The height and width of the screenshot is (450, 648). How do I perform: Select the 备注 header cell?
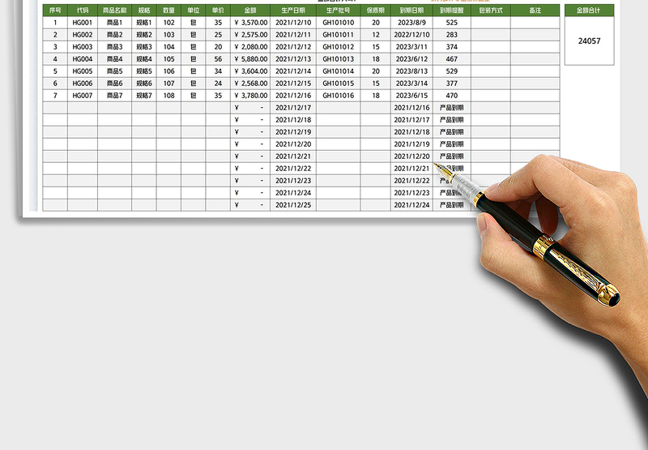(535, 11)
